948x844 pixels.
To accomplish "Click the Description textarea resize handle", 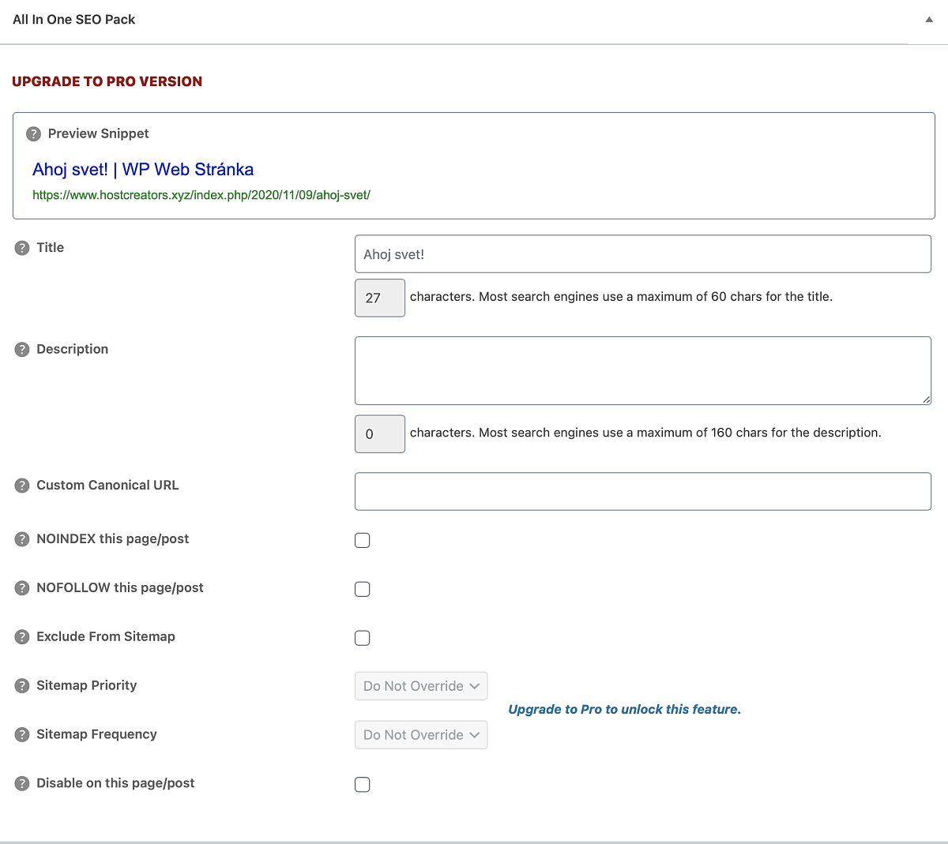I will pos(926,399).
